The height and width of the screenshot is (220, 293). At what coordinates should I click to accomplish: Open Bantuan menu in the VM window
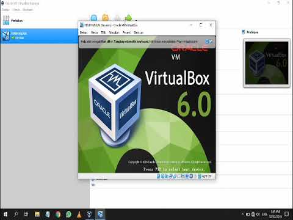coord(139,32)
